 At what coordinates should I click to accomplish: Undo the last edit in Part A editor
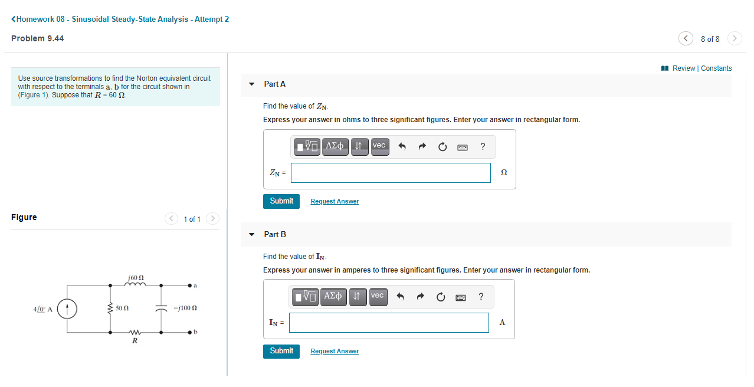tap(402, 146)
